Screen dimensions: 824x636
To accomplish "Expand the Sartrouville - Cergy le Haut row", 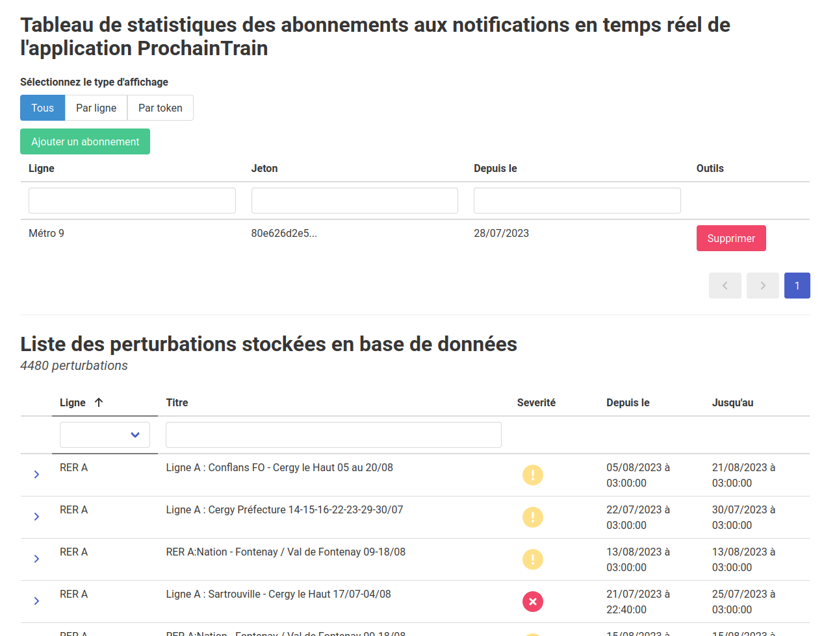I will pos(36,602).
